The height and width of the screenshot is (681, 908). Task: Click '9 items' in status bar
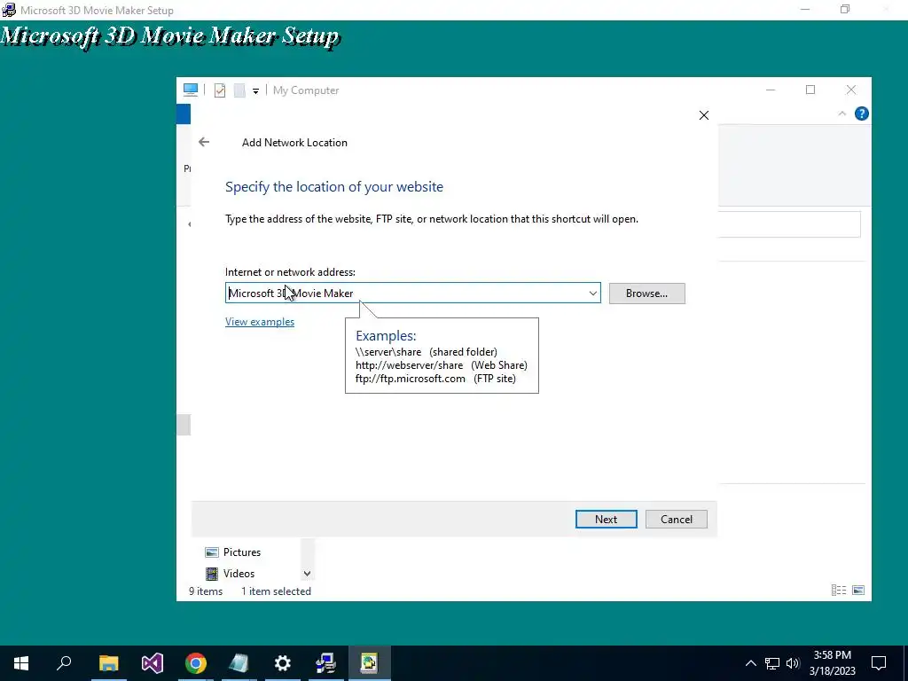pyautogui.click(x=206, y=591)
